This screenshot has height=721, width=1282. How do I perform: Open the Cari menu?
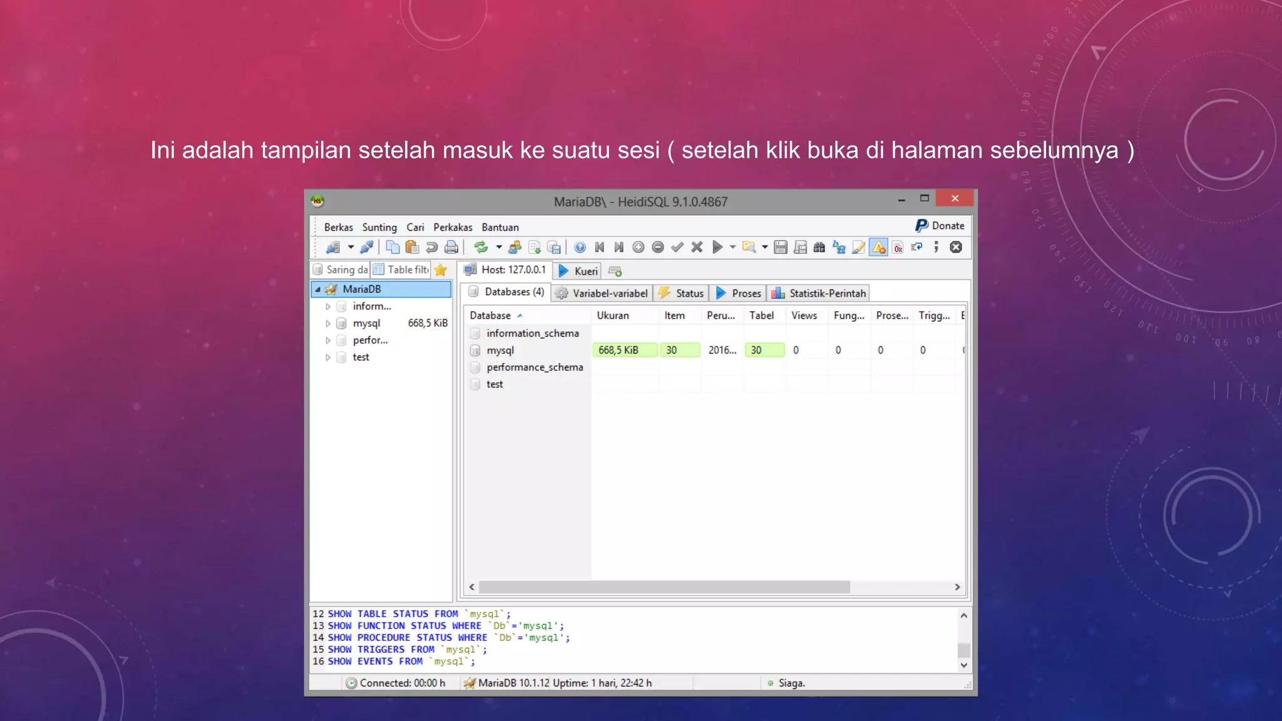[x=415, y=227]
